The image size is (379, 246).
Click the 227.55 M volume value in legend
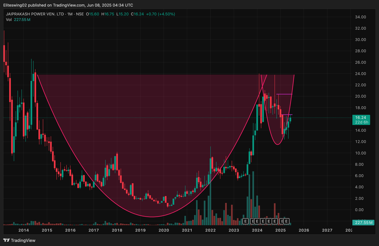(x=22, y=20)
